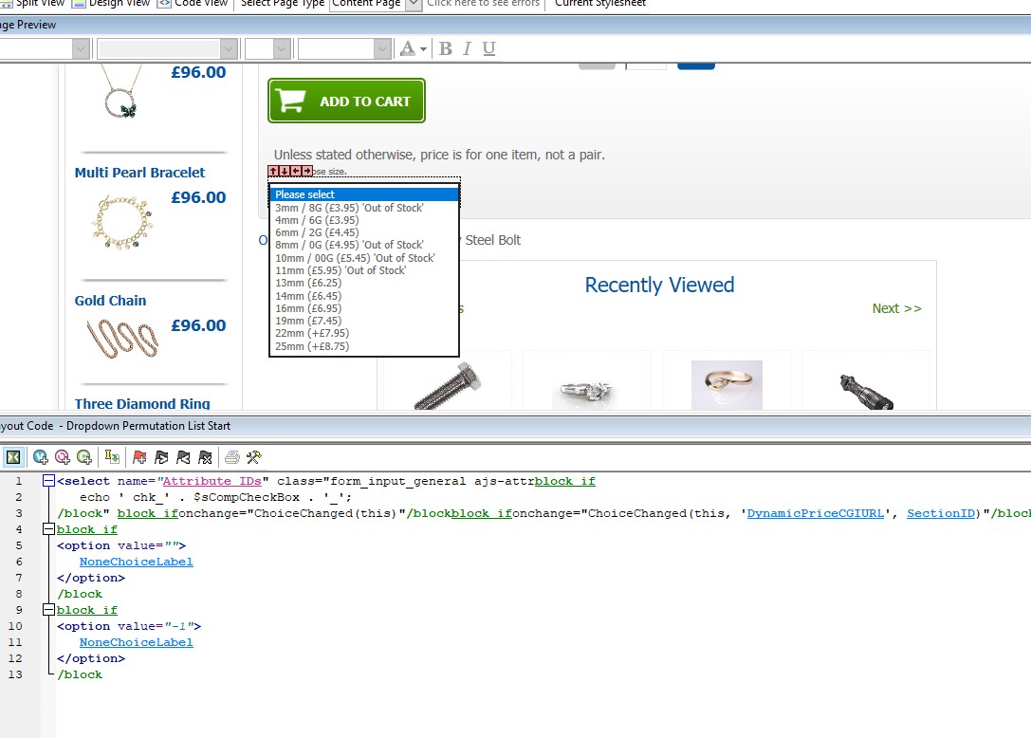This screenshot has width=1031, height=738.
Task: Toggle Italic formatting button
Action: [x=467, y=49]
